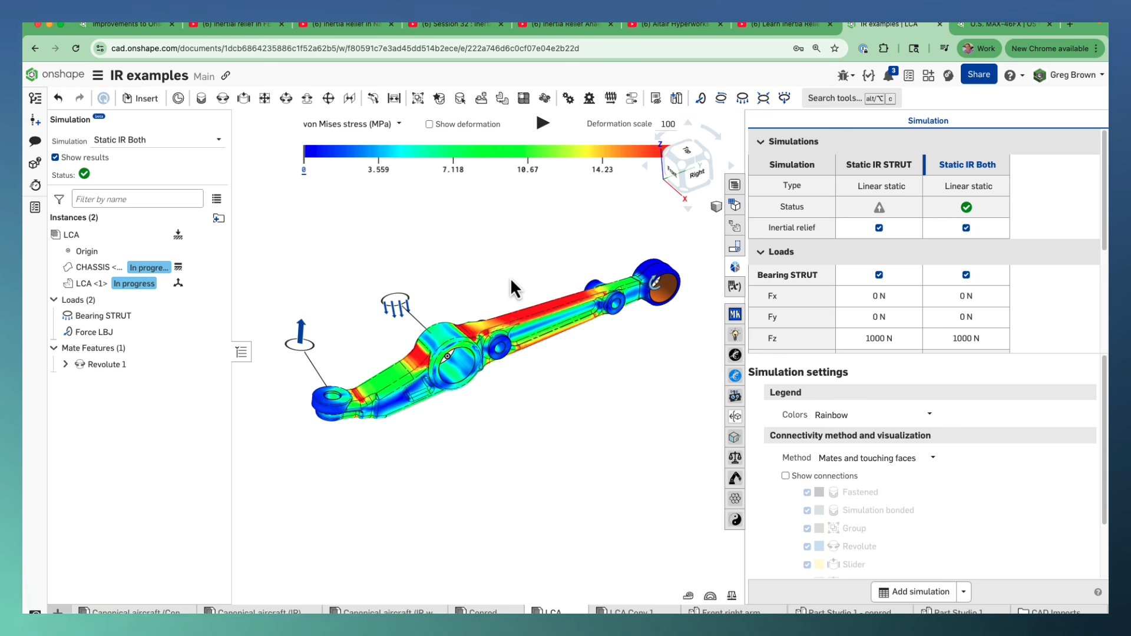Click the Share button
1131x636 pixels.
(x=979, y=74)
